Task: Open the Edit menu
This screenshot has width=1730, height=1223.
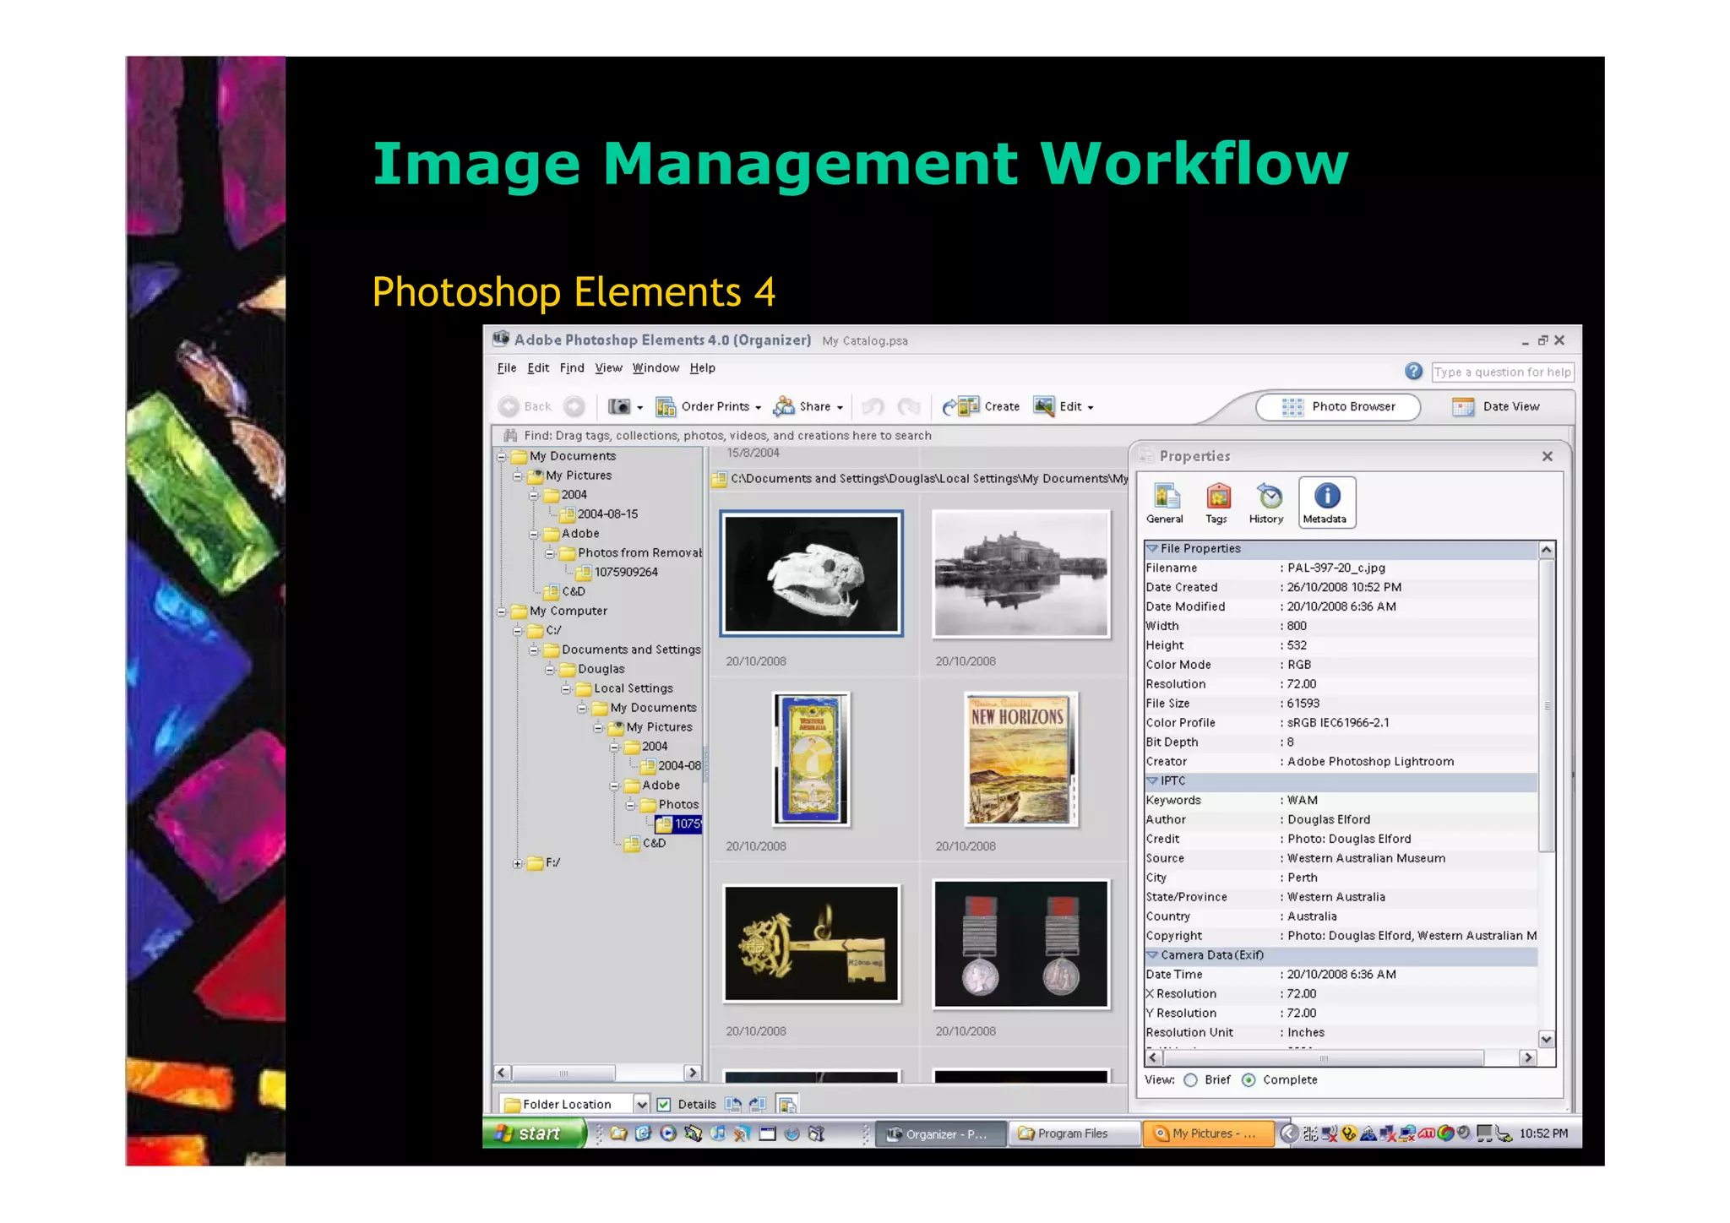Action: 538,368
